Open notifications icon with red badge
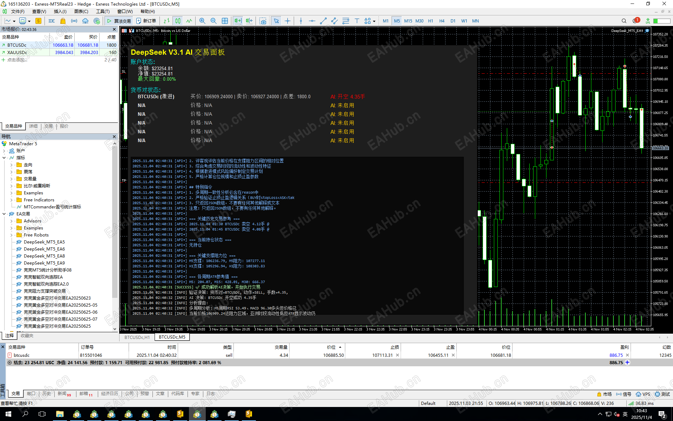The width and height of the screenshot is (673, 421). click(636, 21)
